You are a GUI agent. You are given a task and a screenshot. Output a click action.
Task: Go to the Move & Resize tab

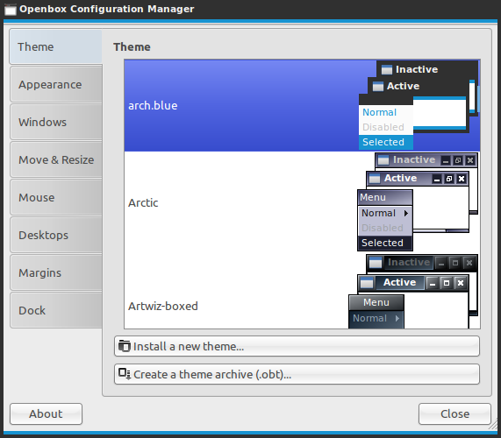click(56, 159)
